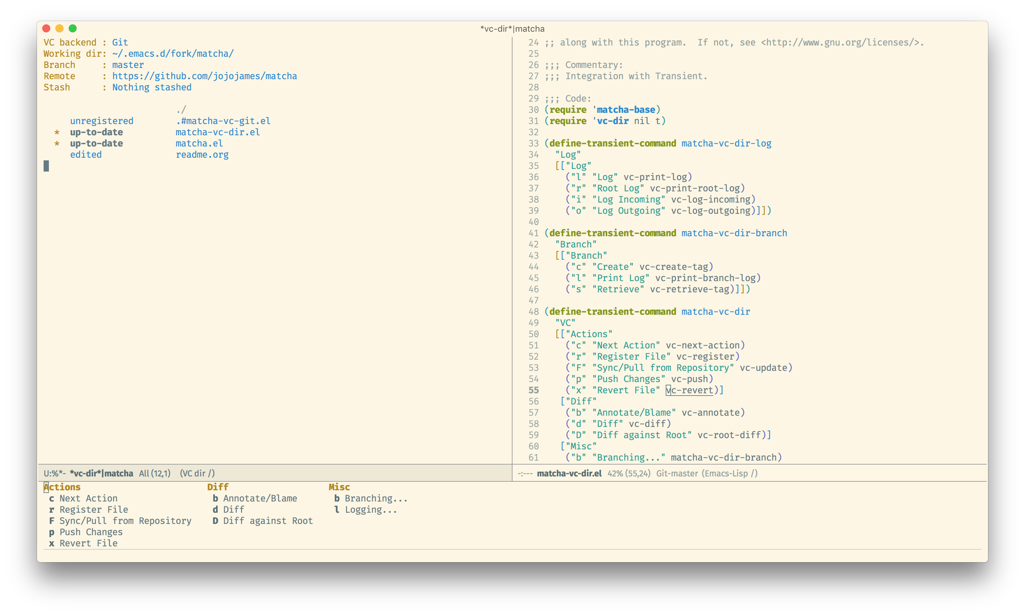Click the Git-master mode line indicator
Image resolution: width=1025 pixels, height=615 pixels.
(x=677, y=473)
